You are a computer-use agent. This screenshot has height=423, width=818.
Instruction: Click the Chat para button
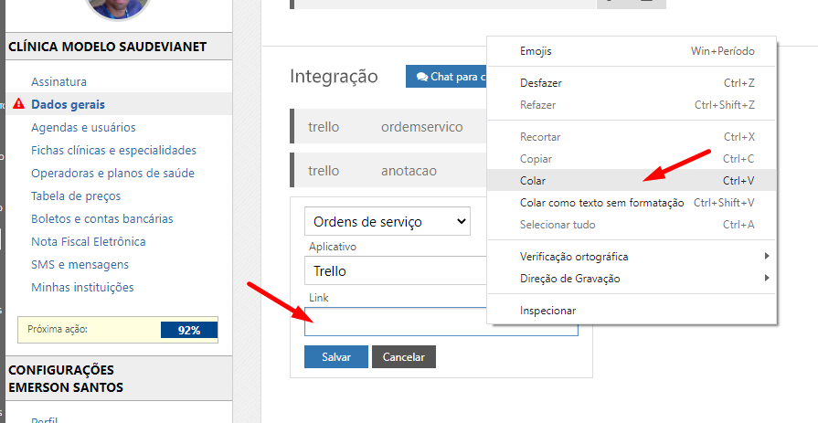[x=447, y=77]
